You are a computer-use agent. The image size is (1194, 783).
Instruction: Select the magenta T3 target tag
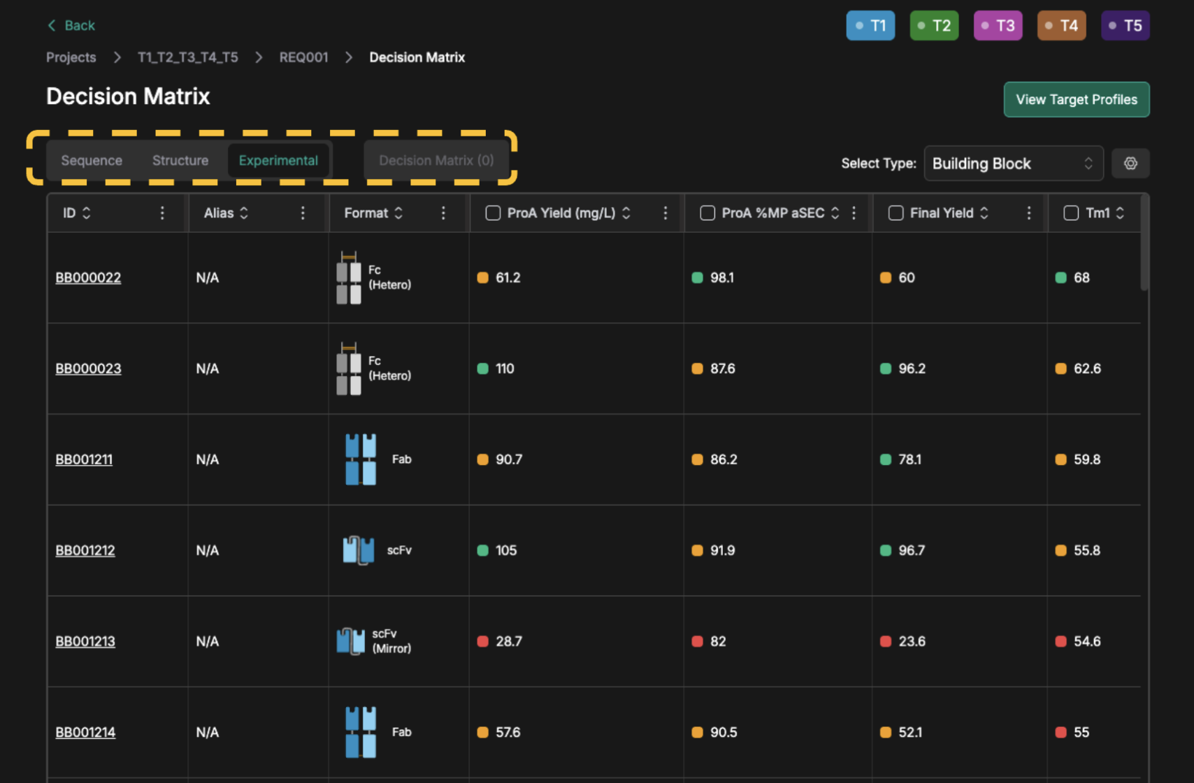pos(998,26)
